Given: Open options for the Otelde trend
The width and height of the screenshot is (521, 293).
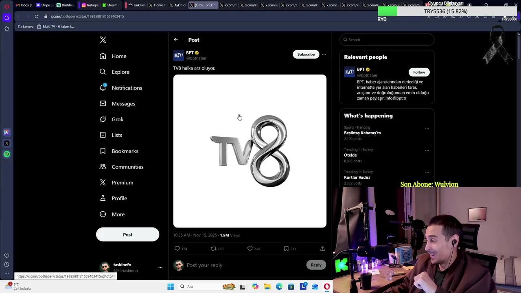Looking at the screenshot, I should pyautogui.click(x=427, y=151).
